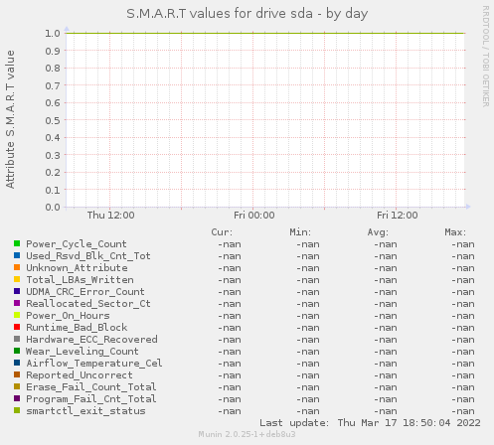The image size is (494, 445).
Task: Click the Reported_Uncorrect brown legend swatch
Action: click(17, 374)
